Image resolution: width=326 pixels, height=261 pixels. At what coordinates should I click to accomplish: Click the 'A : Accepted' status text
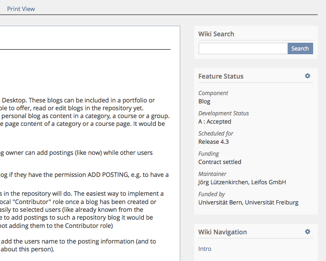tap(215, 121)
